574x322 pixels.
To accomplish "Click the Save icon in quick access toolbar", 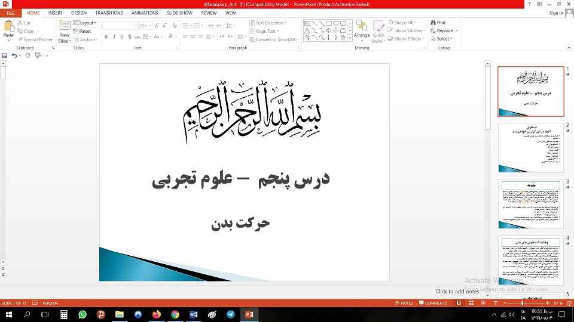I will 5,55.
